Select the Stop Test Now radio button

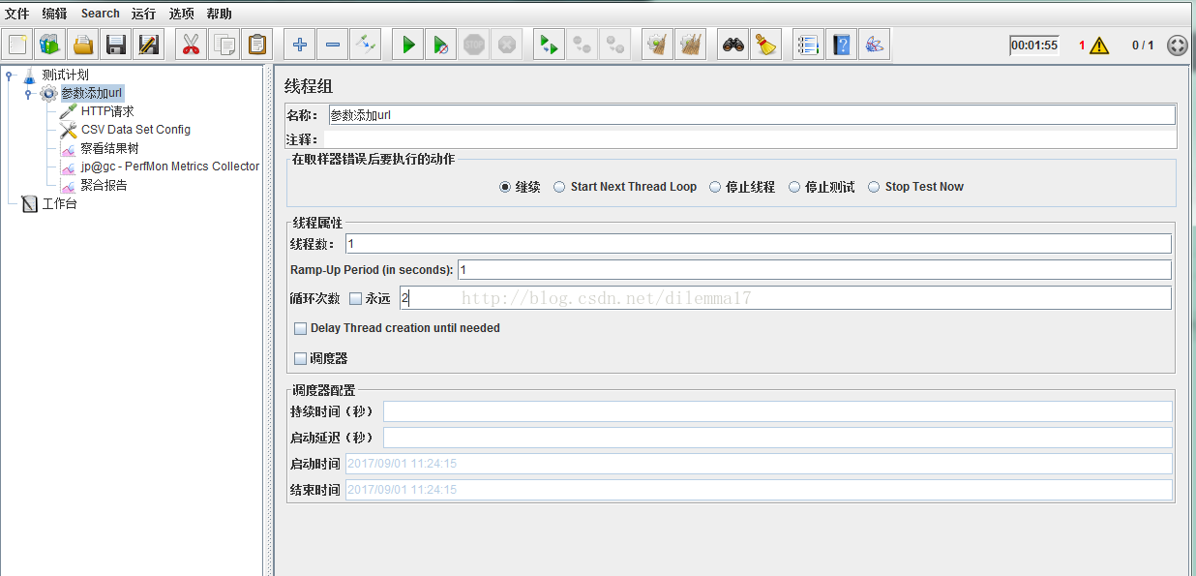point(874,187)
